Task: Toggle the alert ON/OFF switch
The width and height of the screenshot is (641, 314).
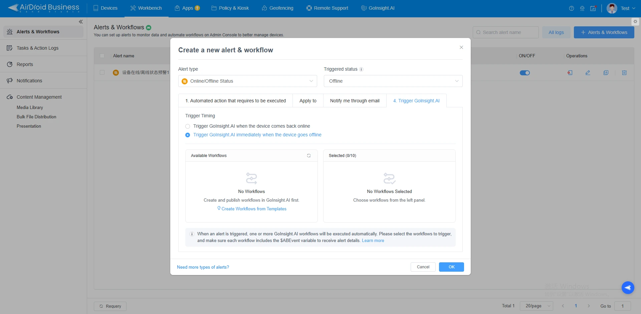Action: point(525,73)
